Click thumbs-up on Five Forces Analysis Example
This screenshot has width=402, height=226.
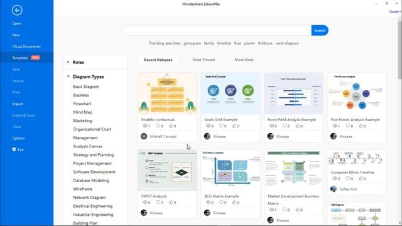coord(361,126)
